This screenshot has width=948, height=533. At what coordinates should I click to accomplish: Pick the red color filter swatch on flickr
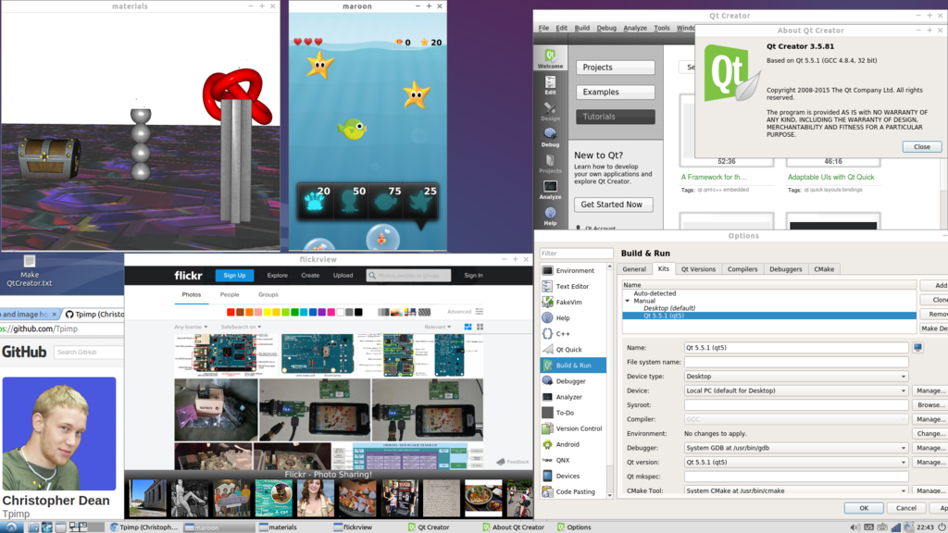point(231,313)
